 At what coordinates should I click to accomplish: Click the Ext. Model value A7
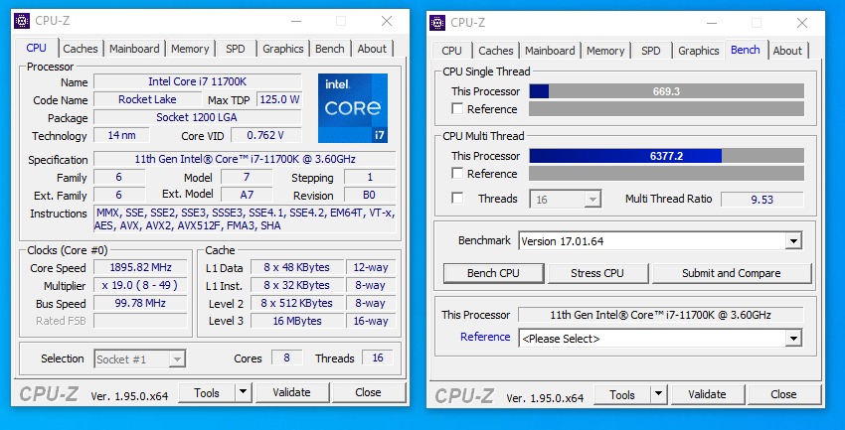click(x=247, y=194)
